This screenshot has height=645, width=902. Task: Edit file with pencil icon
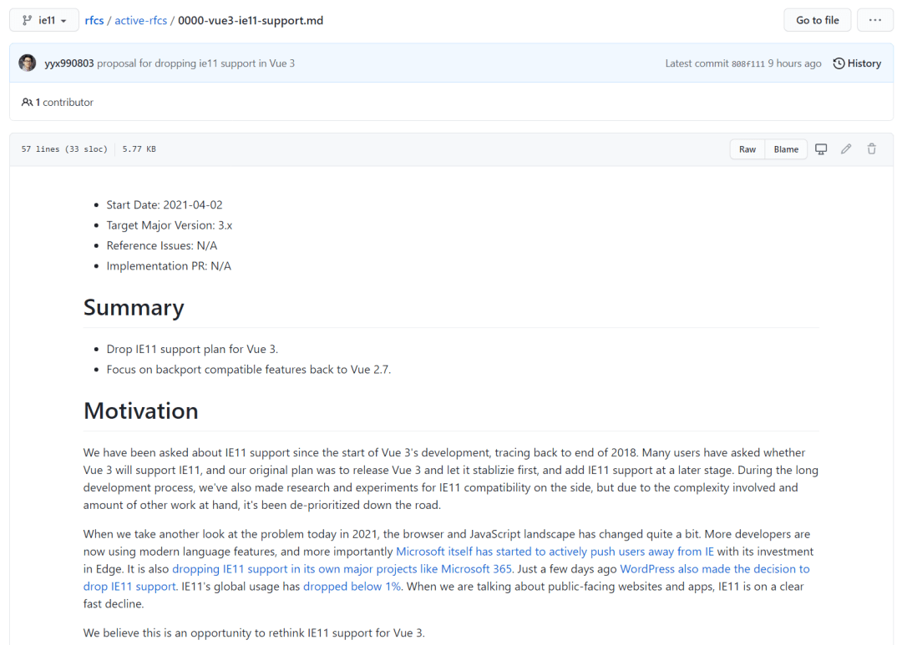coord(846,149)
